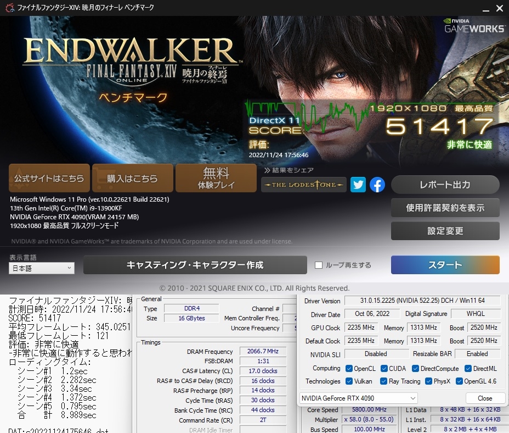Open NVIDIA GeForce RTX 4090 GPU dropdown
509x433 pixels.
tap(358, 398)
